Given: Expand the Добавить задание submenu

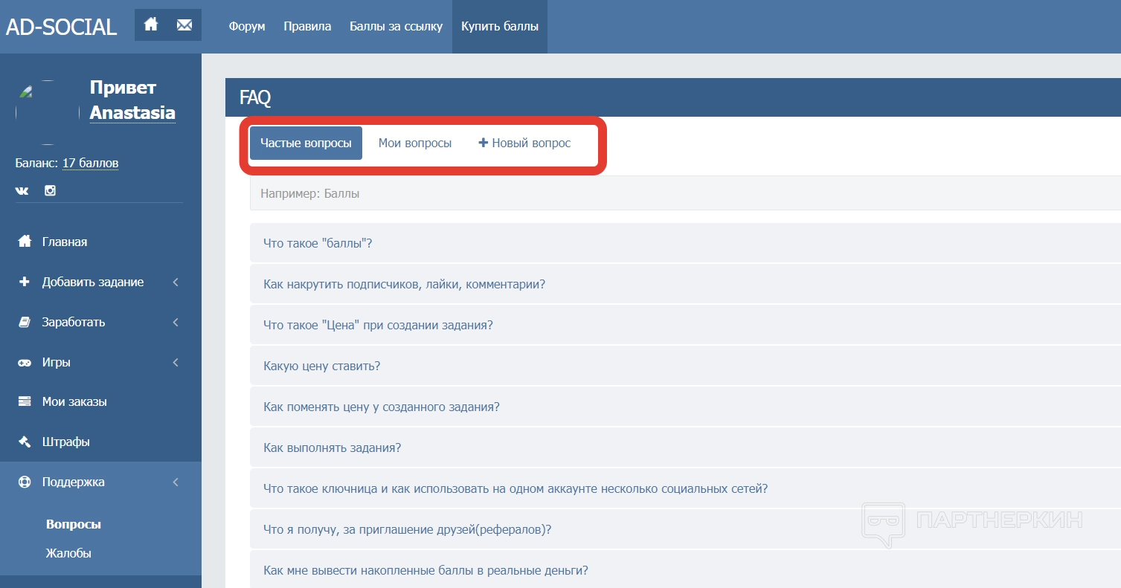Looking at the screenshot, I should pyautogui.click(x=93, y=282).
